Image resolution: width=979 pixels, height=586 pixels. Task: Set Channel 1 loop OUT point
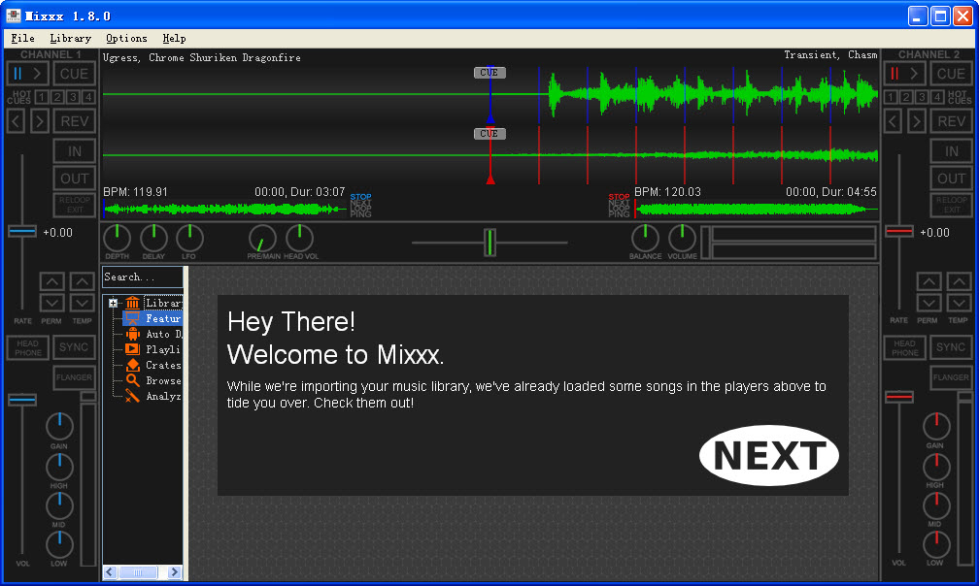click(74, 179)
